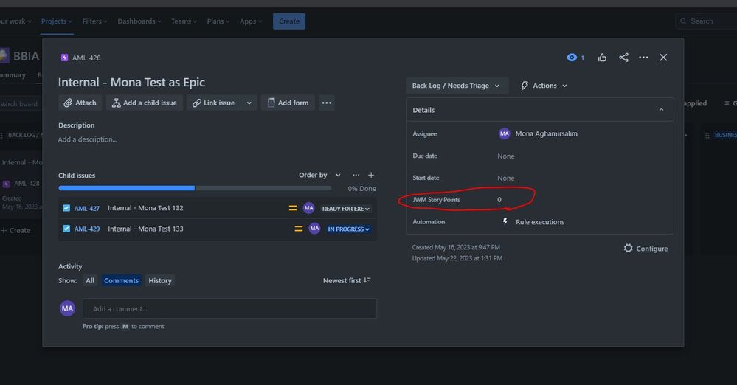The width and height of the screenshot is (737, 385).
Task: Open the AML-427 issue link
Action: 87,208
